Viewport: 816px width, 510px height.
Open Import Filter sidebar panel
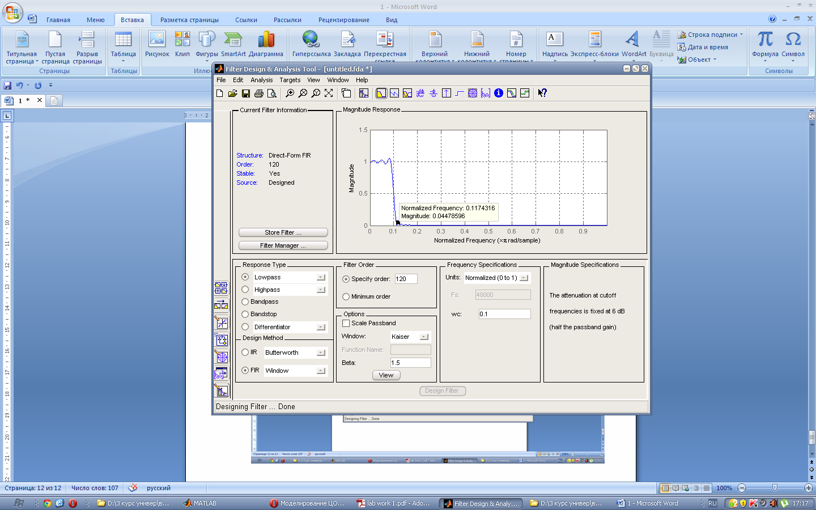221,374
